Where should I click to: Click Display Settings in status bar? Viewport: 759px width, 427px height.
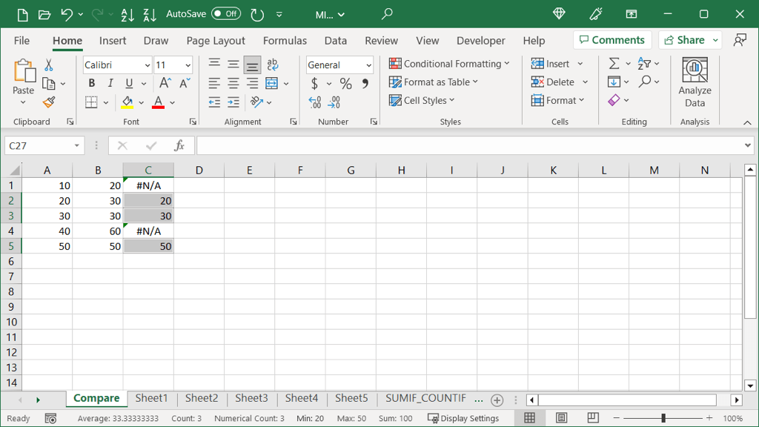point(463,418)
